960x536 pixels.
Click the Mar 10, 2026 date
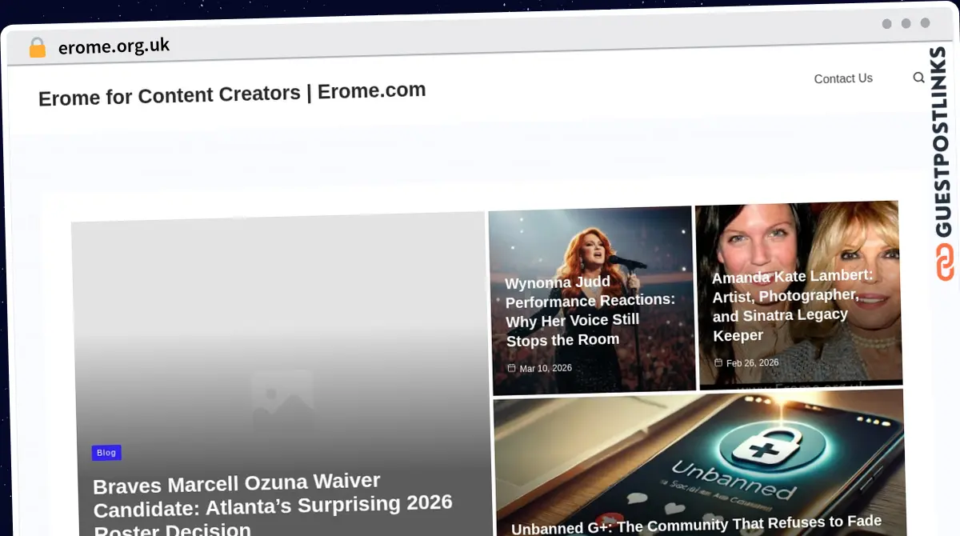pyautogui.click(x=546, y=369)
